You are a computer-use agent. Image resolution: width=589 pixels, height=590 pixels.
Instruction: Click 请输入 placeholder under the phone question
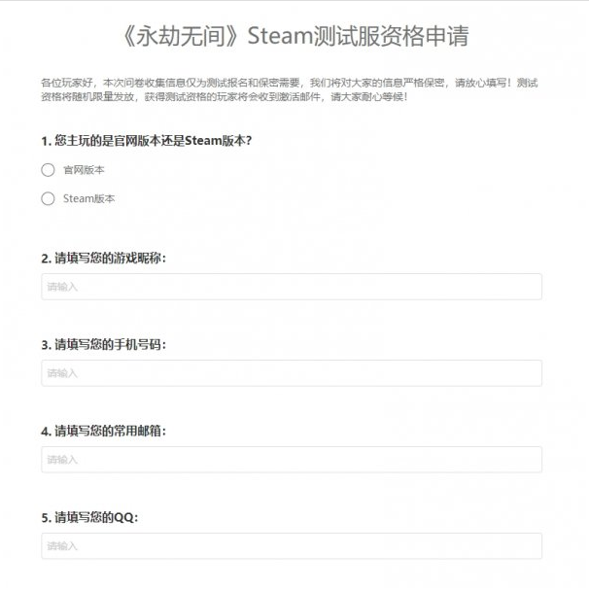tap(62, 373)
